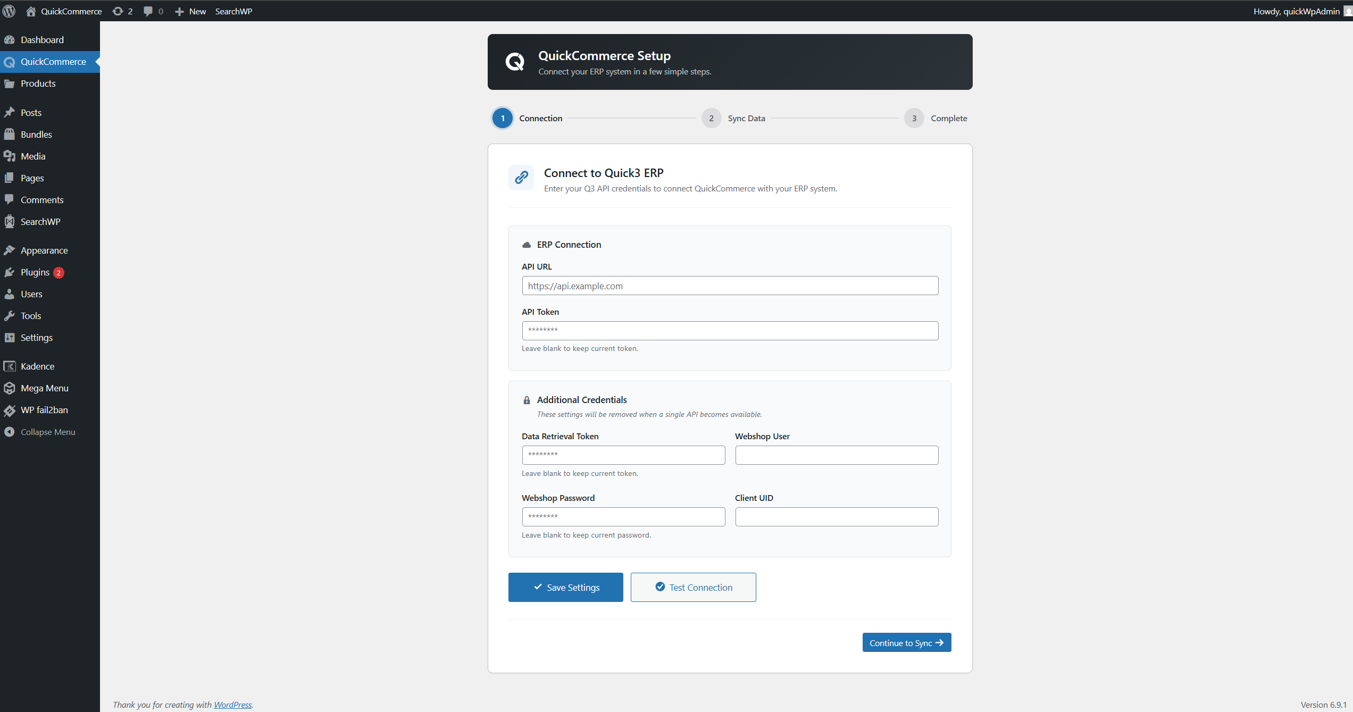Open the updates icon in admin bar
The image size is (1353, 712).
click(x=118, y=11)
